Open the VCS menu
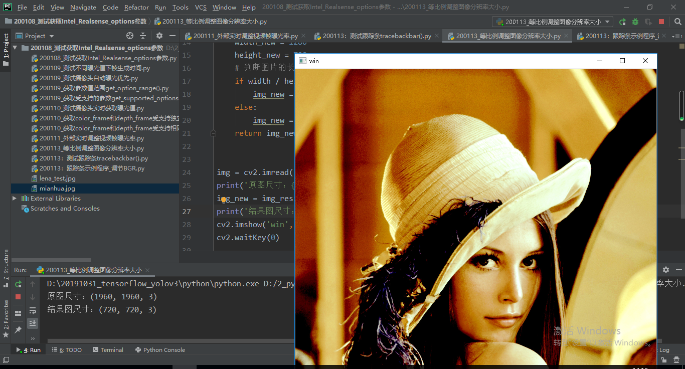The width and height of the screenshot is (685, 369). click(201, 7)
